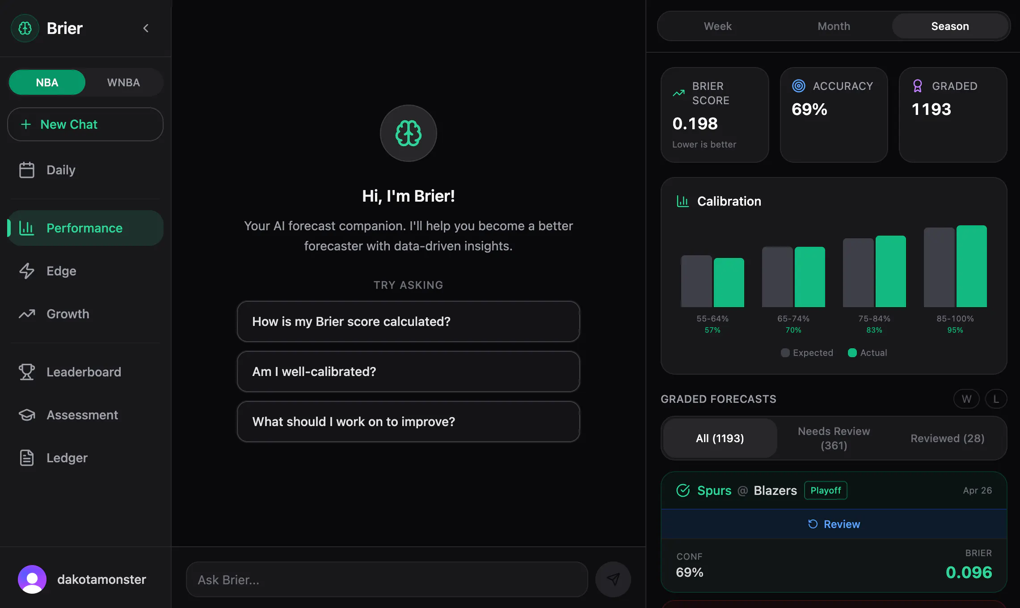Screen dimensions: 1020x608
Task: Click the large Brier brain avatar in chat
Action: click(x=409, y=133)
